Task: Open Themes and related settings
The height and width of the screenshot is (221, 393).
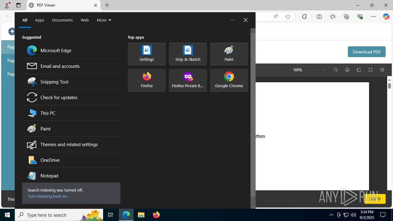Action: click(71, 144)
